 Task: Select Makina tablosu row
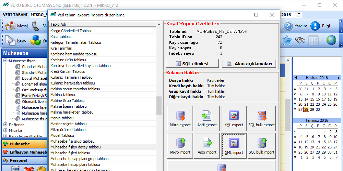tap(103, 95)
